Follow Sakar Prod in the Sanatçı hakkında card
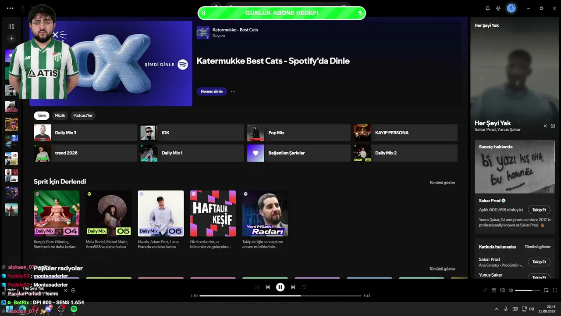The width and height of the screenshot is (561, 316). (x=539, y=210)
